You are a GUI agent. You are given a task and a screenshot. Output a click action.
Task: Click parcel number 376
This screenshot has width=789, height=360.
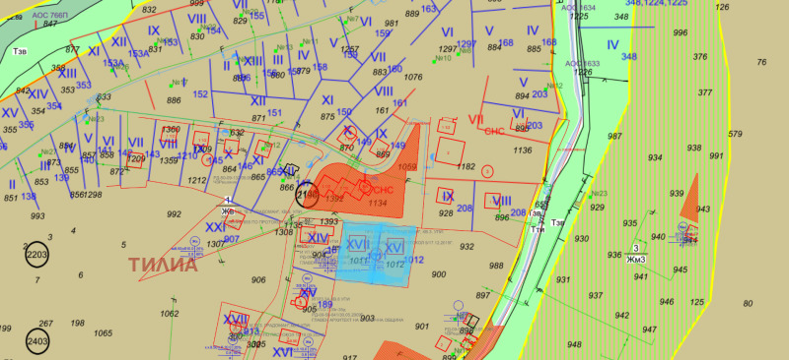click(x=700, y=57)
